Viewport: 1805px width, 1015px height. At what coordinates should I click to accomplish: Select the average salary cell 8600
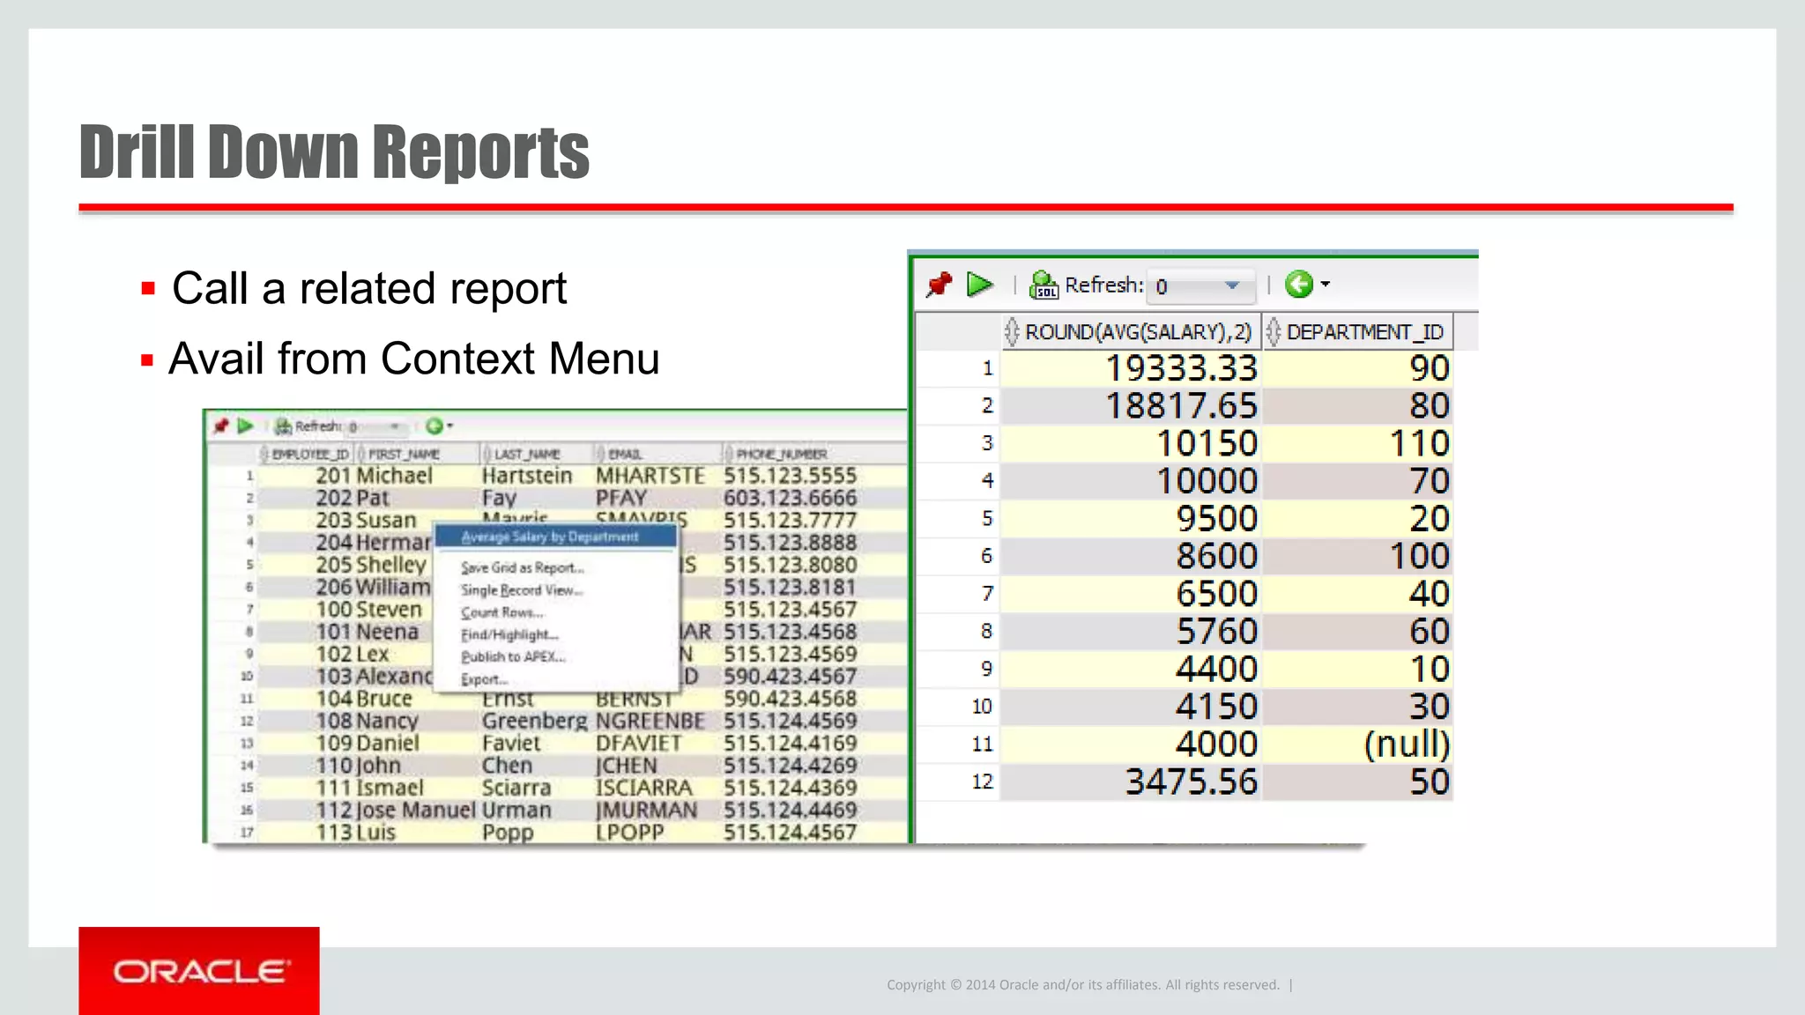click(x=1131, y=556)
